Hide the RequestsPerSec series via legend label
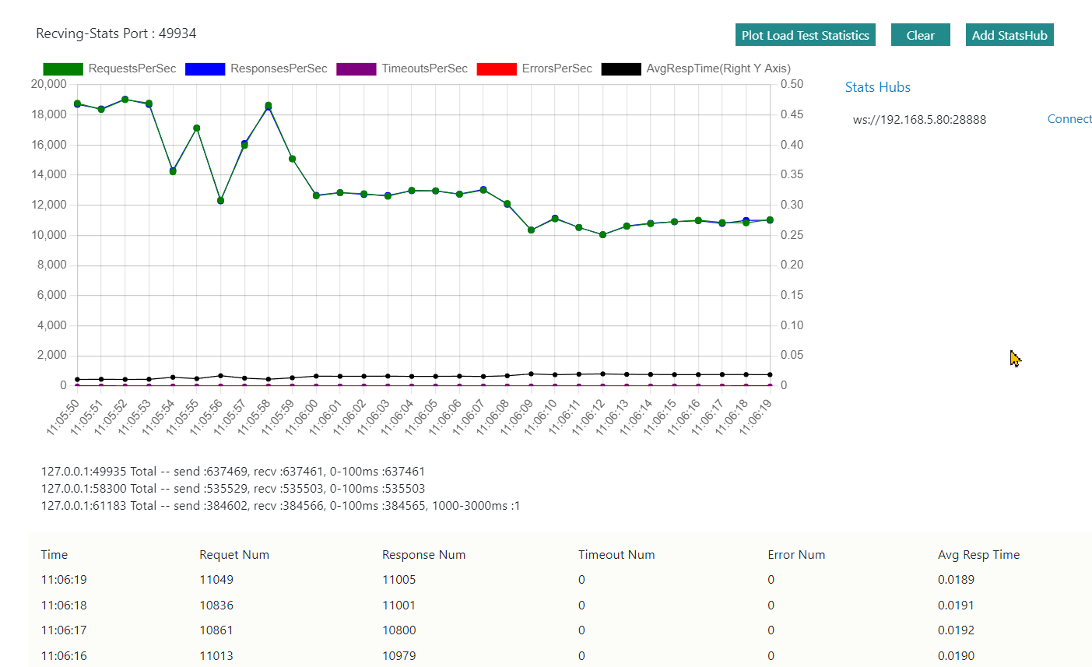 click(x=132, y=68)
